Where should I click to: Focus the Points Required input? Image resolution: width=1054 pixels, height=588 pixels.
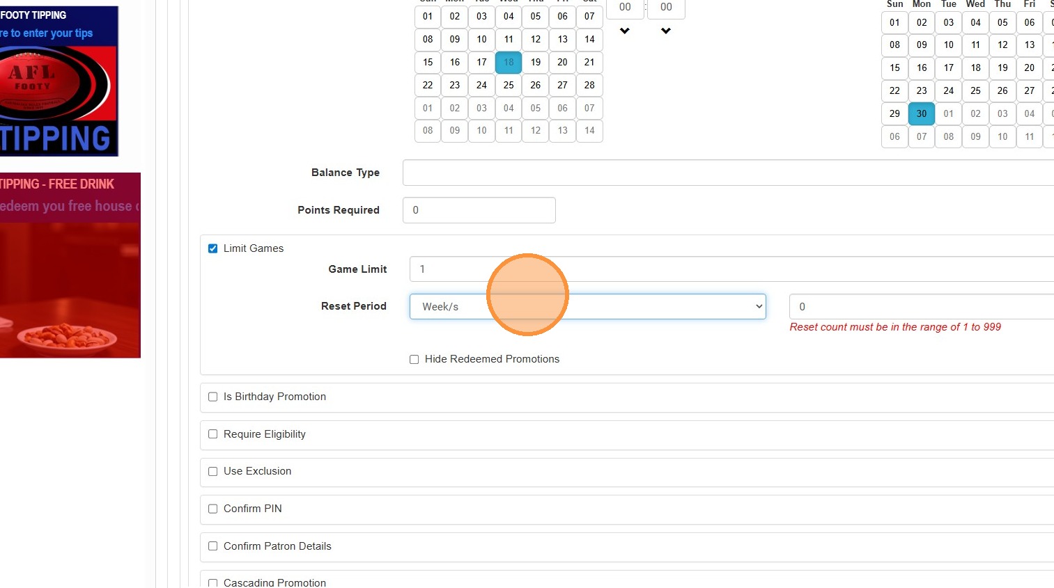pos(479,210)
